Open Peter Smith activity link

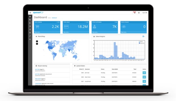(x=38, y=79)
